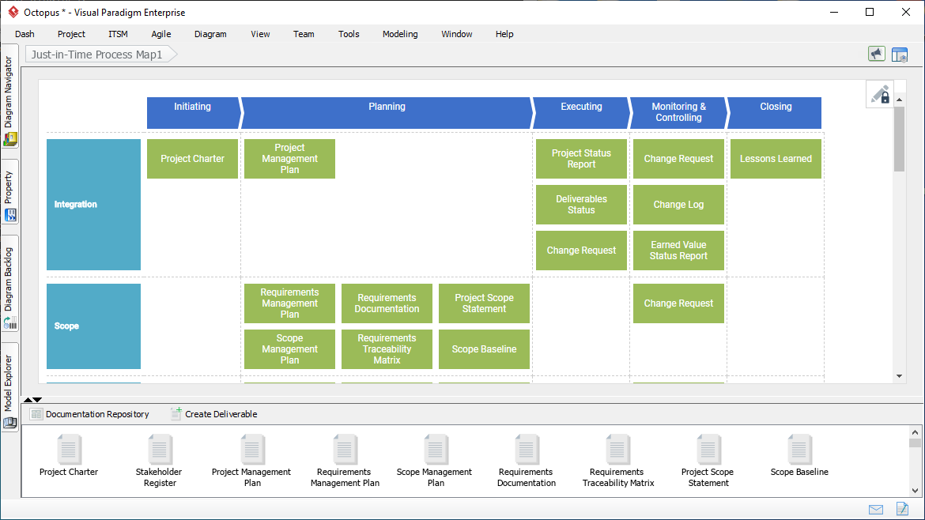Open the Modeling menu
The image size is (925, 520).
click(x=400, y=34)
